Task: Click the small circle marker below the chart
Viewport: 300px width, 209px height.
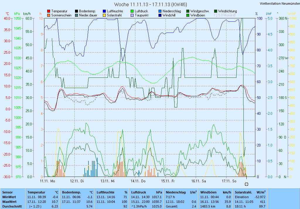Action: [x=246, y=184]
